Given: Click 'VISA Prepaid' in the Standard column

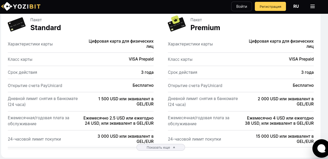Looking at the screenshot, I should (x=141, y=59).
